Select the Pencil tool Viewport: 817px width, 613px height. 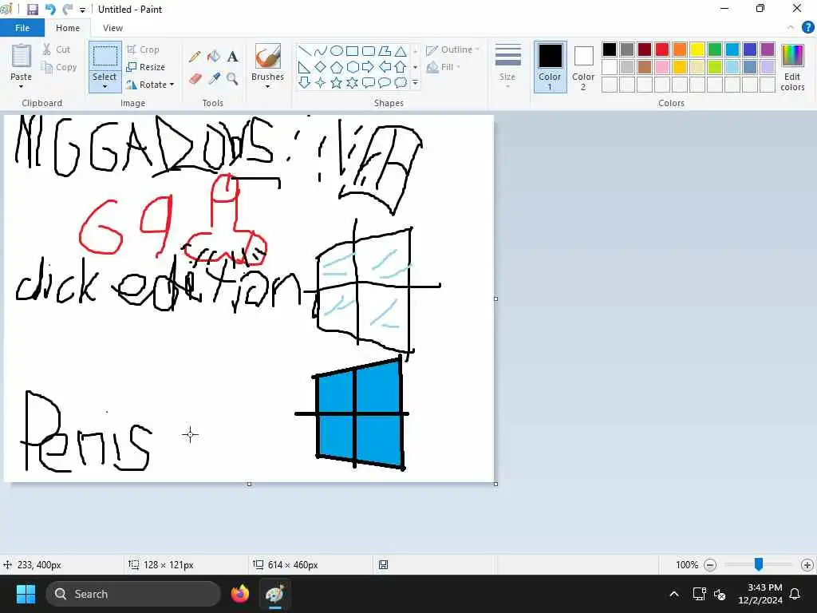pos(195,57)
